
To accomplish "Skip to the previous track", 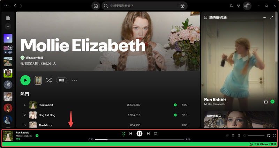I will click(131, 133).
